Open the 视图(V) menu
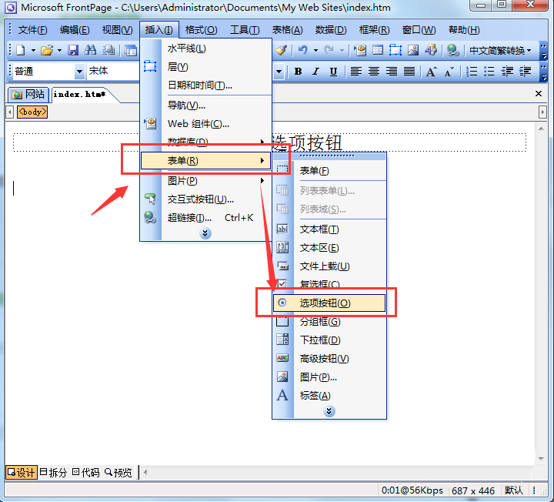The height and width of the screenshot is (502, 554). click(117, 30)
